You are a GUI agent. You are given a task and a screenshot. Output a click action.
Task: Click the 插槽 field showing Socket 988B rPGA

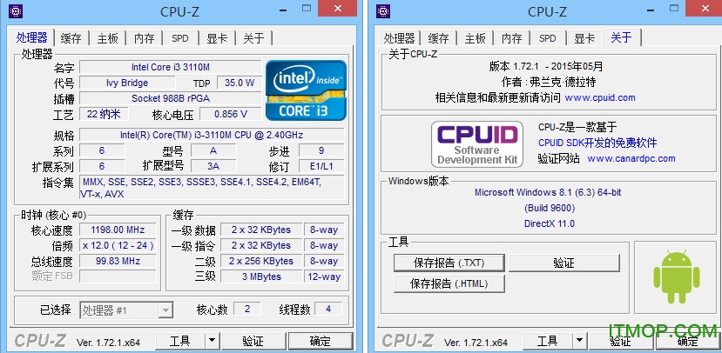pyautogui.click(x=171, y=98)
